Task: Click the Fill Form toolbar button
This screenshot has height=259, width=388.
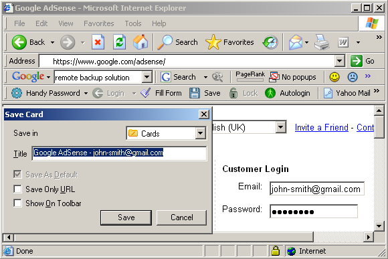Action: 161,93
